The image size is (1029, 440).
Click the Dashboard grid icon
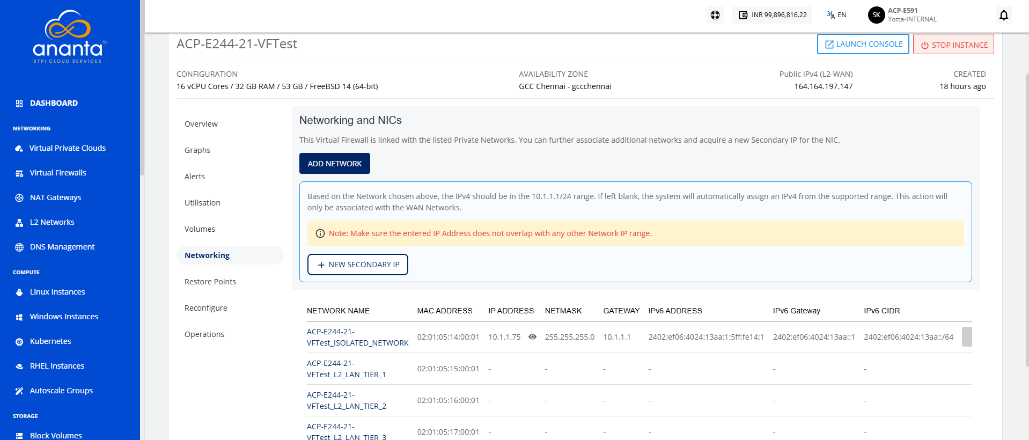(19, 103)
